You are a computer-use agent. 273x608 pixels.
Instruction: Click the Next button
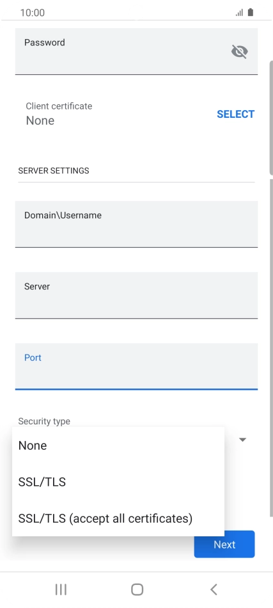[224, 545]
